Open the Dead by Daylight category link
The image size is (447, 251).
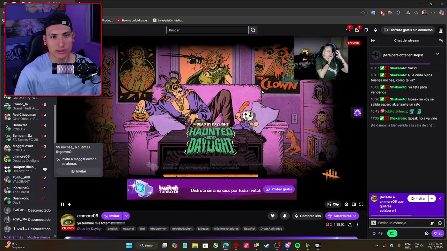pos(90,229)
